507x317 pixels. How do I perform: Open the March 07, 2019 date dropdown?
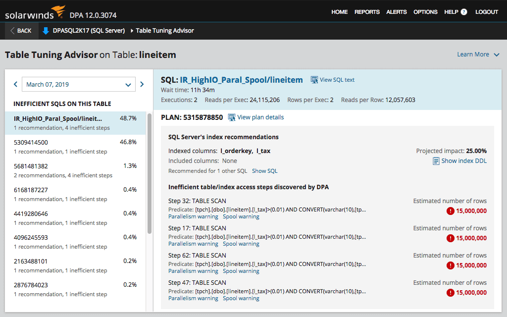coord(79,84)
